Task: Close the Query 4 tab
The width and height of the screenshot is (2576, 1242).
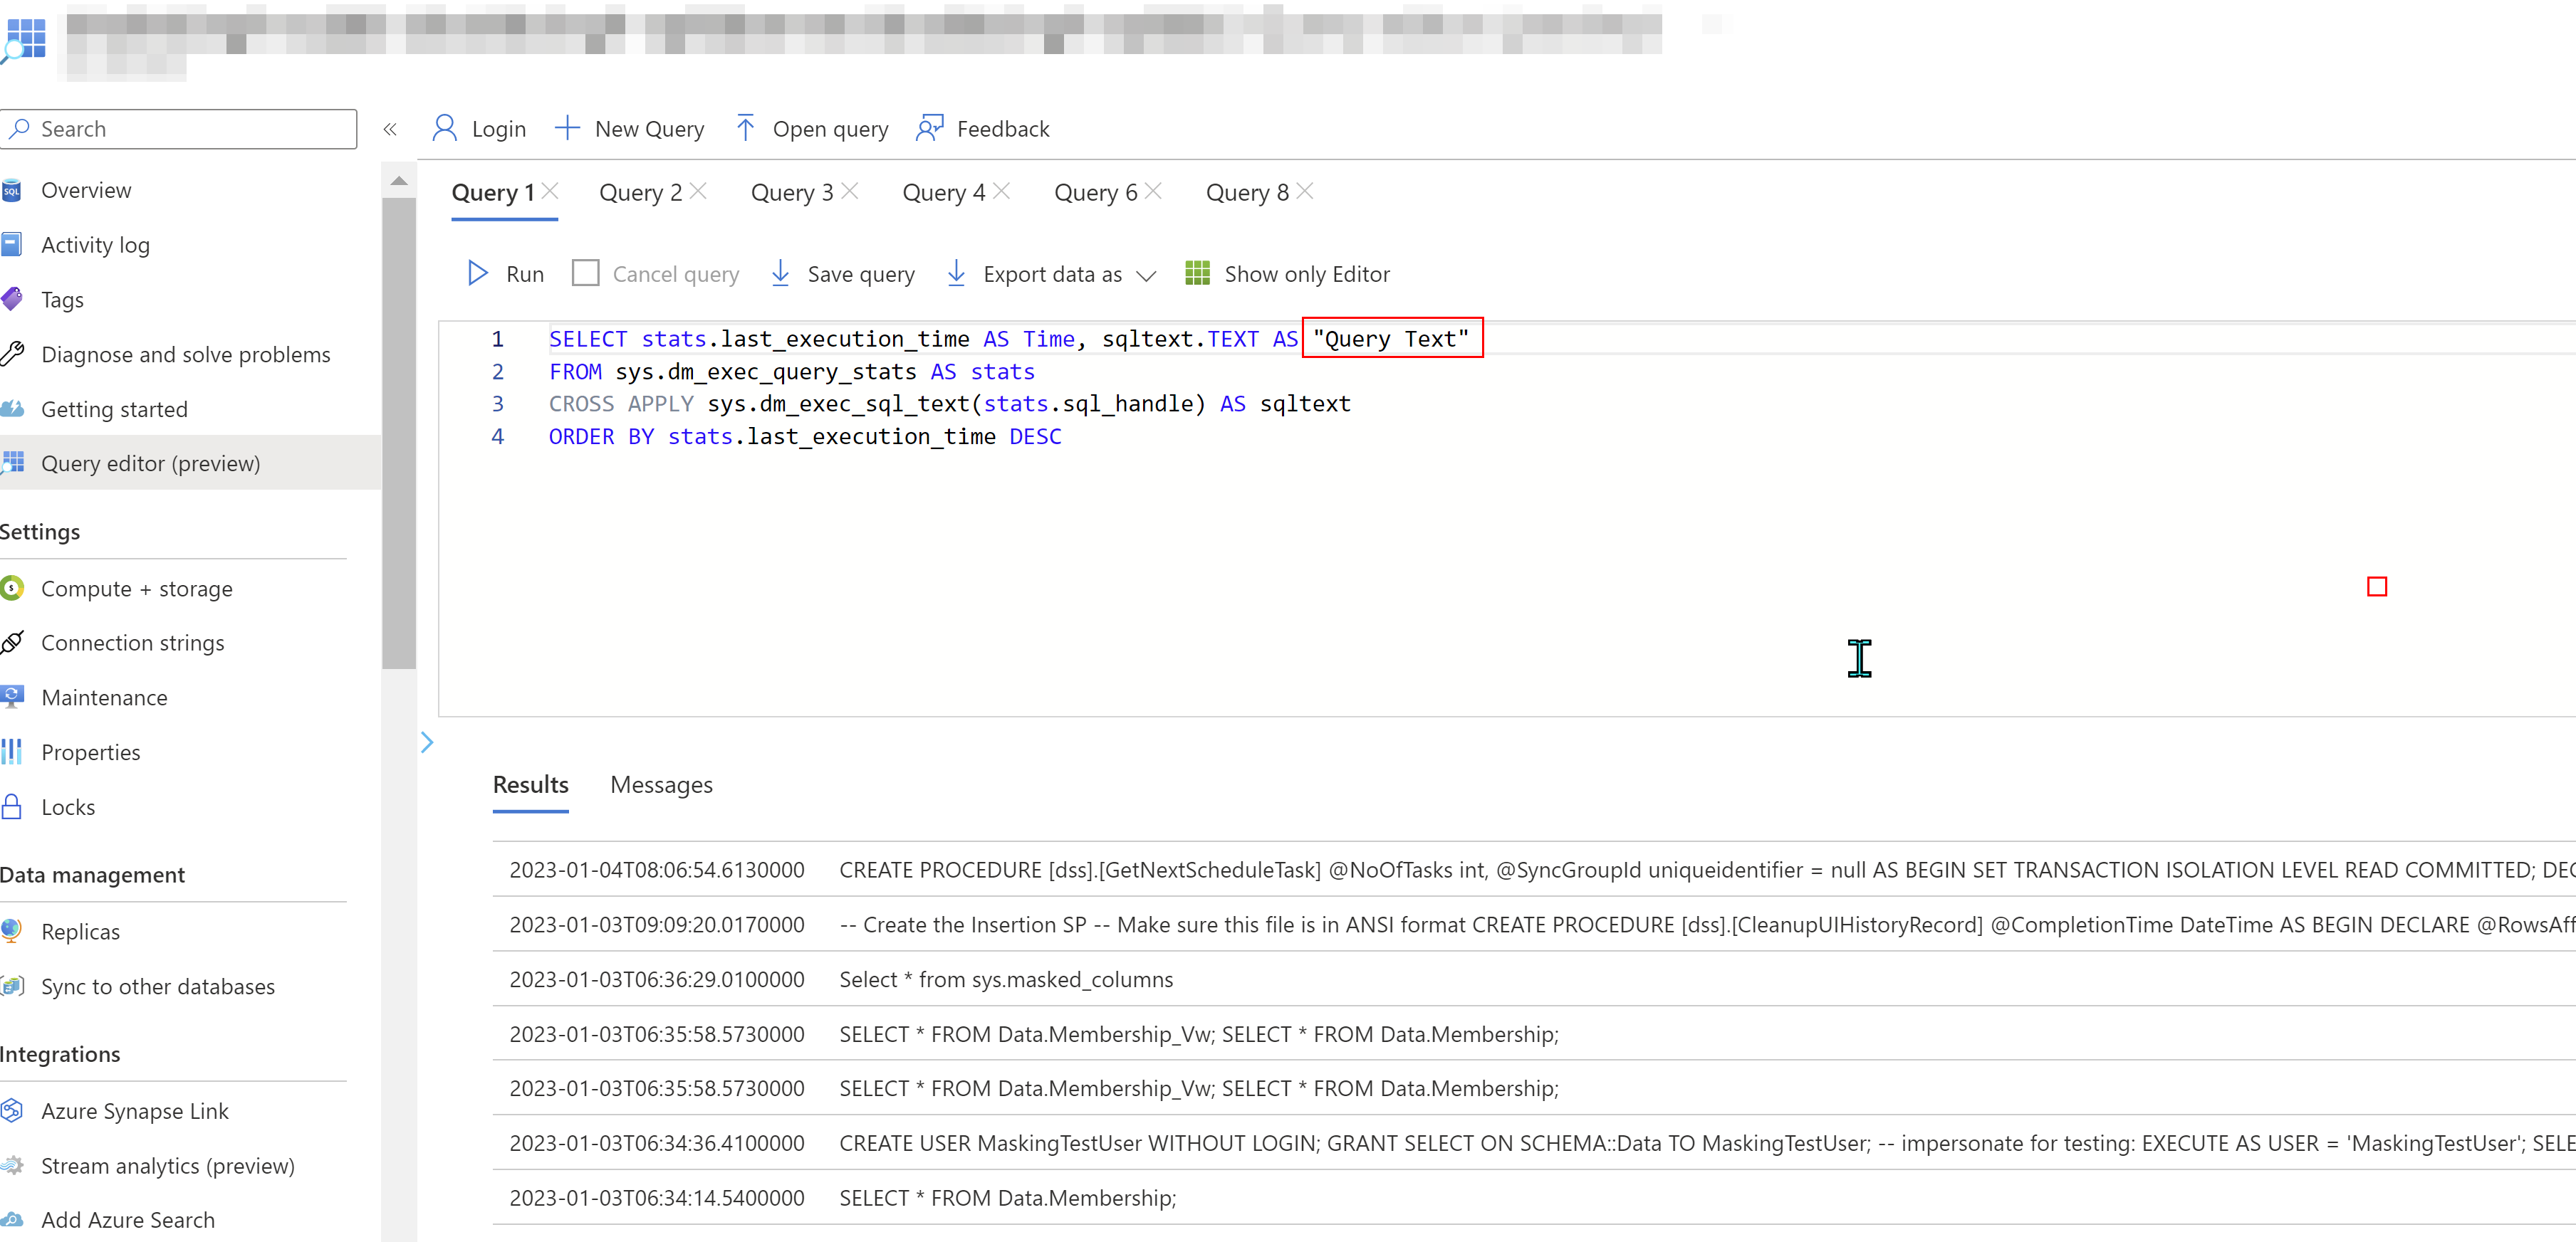Action: (x=1002, y=191)
